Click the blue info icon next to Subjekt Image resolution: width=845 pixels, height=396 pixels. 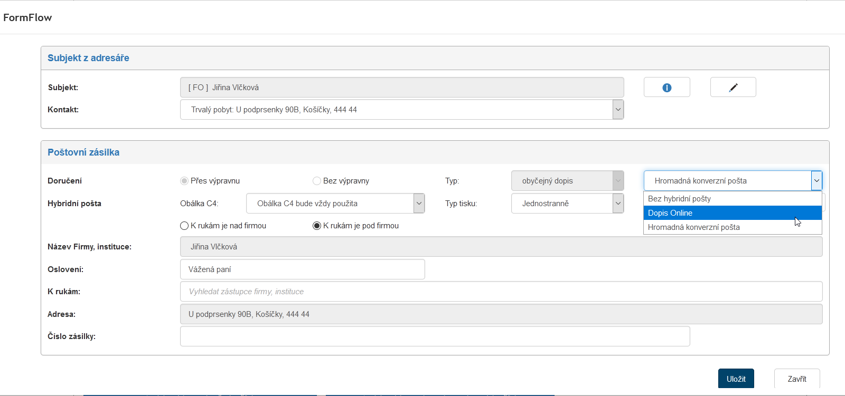pyautogui.click(x=666, y=88)
